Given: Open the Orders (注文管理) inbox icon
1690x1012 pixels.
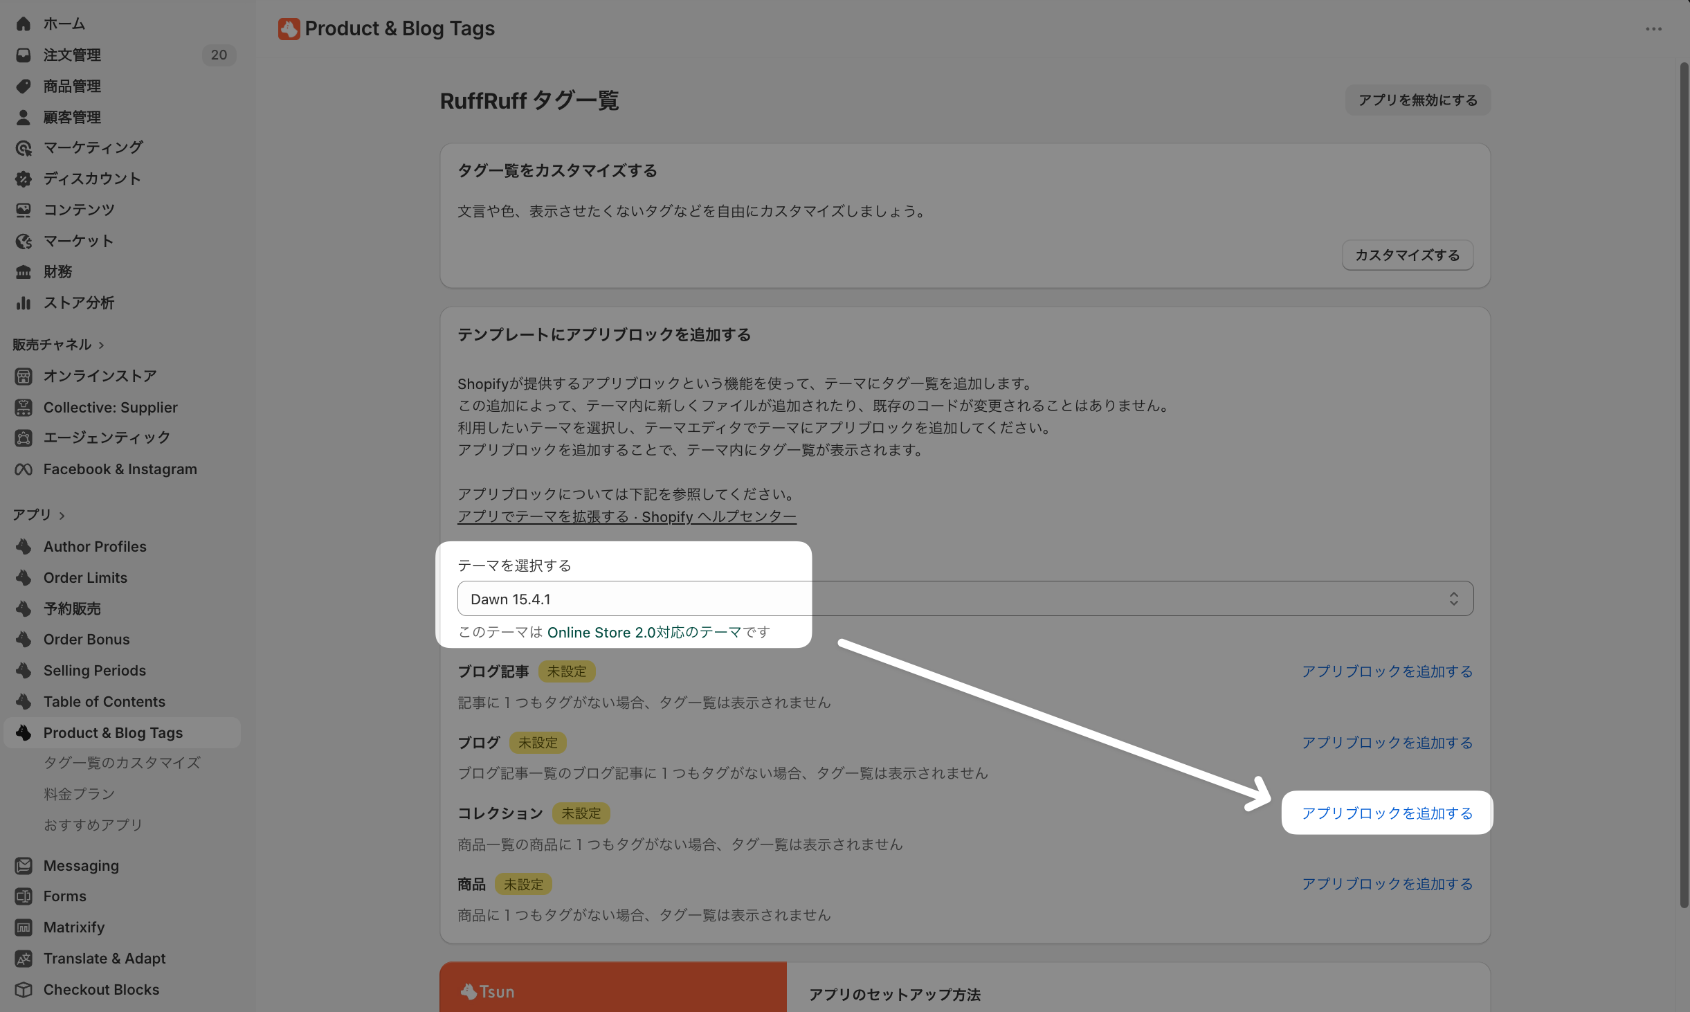Looking at the screenshot, I should point(24,55).
